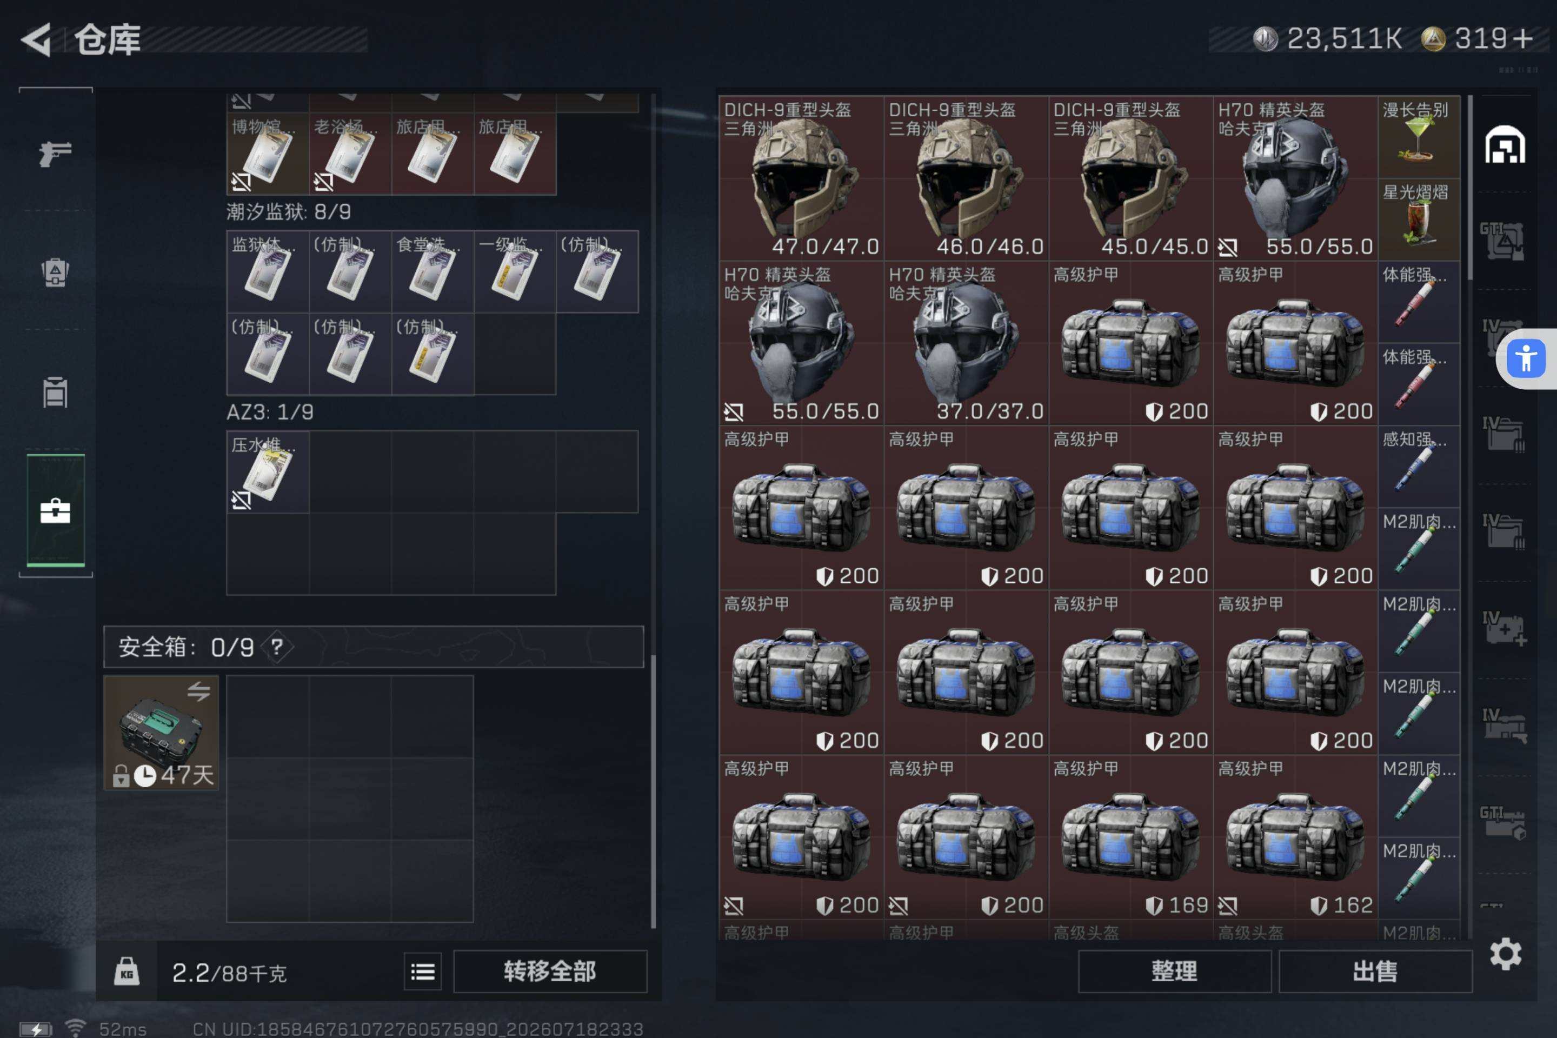Click the battery charging status icon
Viewport: 1557px width, 1038px height.
35,1029
